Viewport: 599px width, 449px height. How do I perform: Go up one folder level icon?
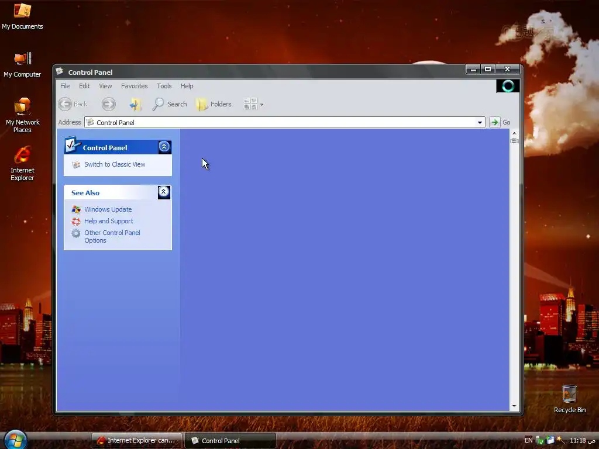point(135,104)
